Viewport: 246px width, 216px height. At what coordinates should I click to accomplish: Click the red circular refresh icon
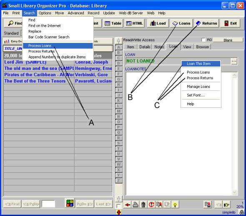(x=151, y=205)
